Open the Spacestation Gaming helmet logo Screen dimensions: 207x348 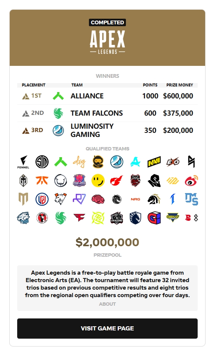pos(98,162)
